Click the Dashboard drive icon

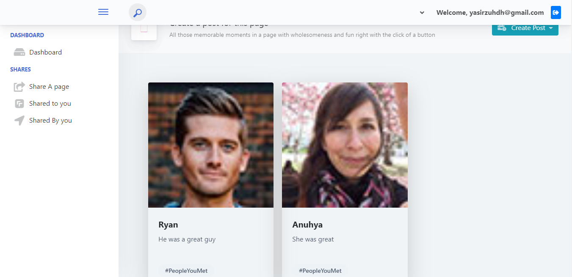click(x=19, y=52)
